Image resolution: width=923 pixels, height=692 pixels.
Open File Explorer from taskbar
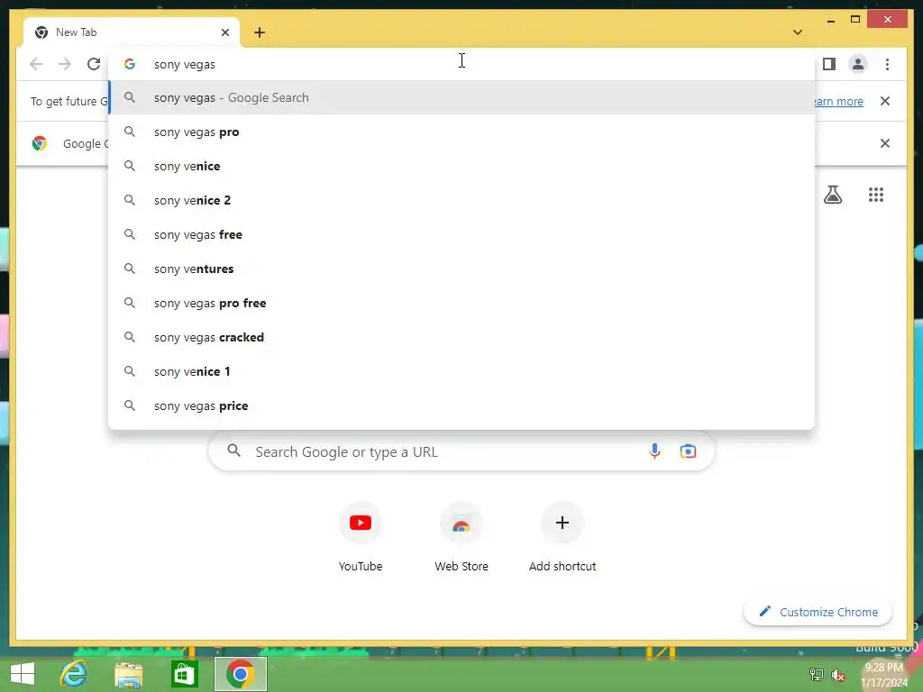point(128,674)
